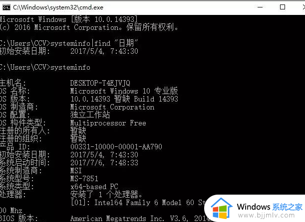Select OS version 10.0.14393 暂缺 Build 14393
Viewport: 305px width, 222px height.
(x=124, y=99)
